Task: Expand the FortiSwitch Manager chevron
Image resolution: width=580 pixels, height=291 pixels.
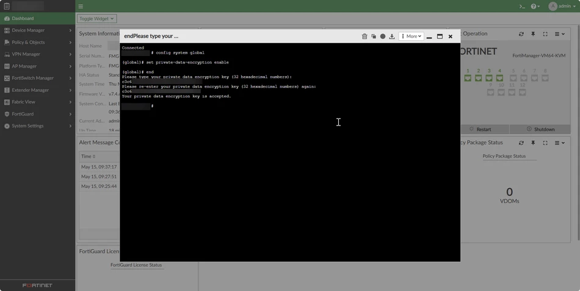Action: (x=70, y=78)
